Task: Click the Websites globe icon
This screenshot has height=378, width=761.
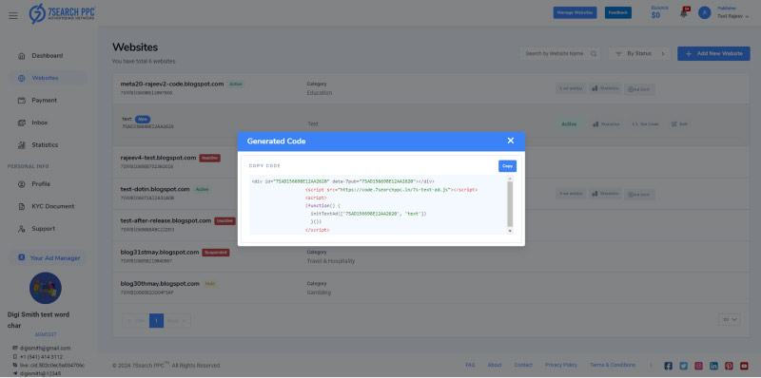Action: [21, 78]
